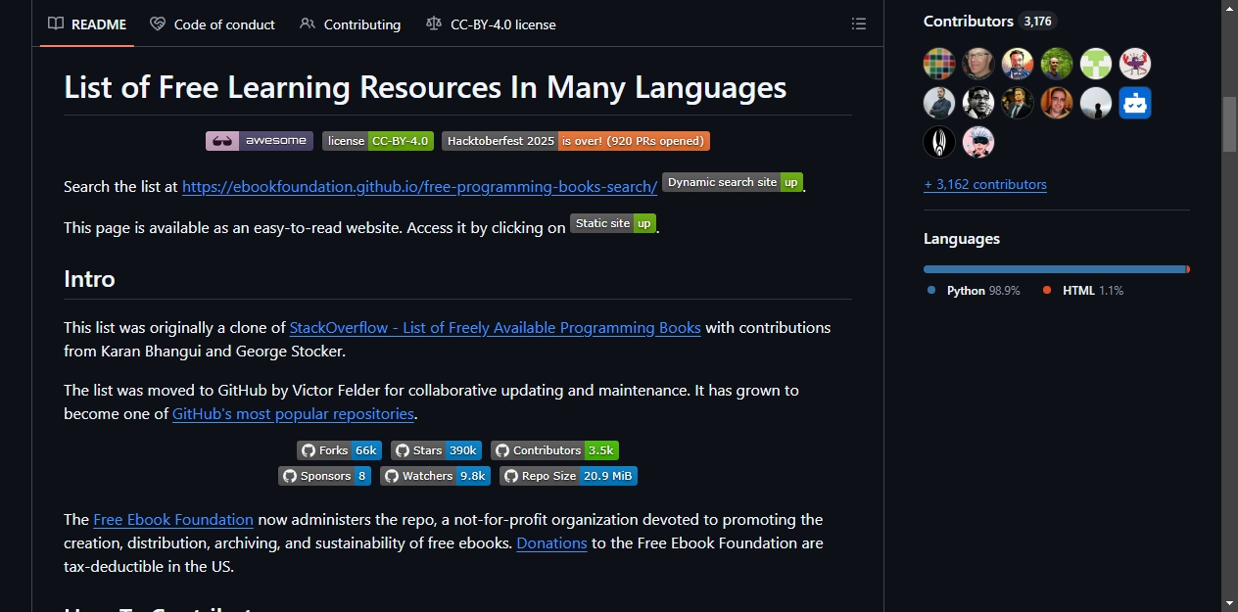Screen dimensions: 1238x612
Task: Click the orange HTML color dot
Action: (x=1047, y=291)
